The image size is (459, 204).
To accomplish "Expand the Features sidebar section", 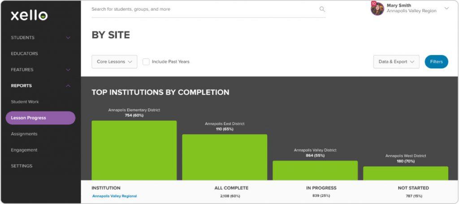I will point(68,70).
